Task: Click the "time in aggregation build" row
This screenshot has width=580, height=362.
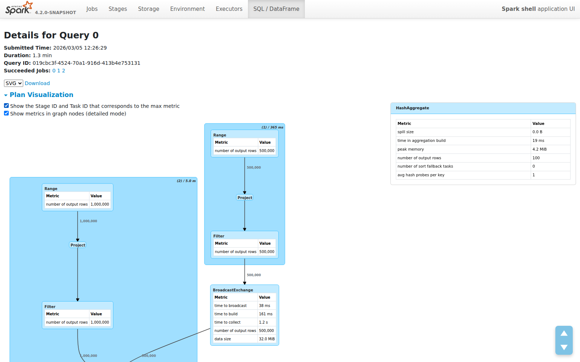Action: (x=483, y=140)
